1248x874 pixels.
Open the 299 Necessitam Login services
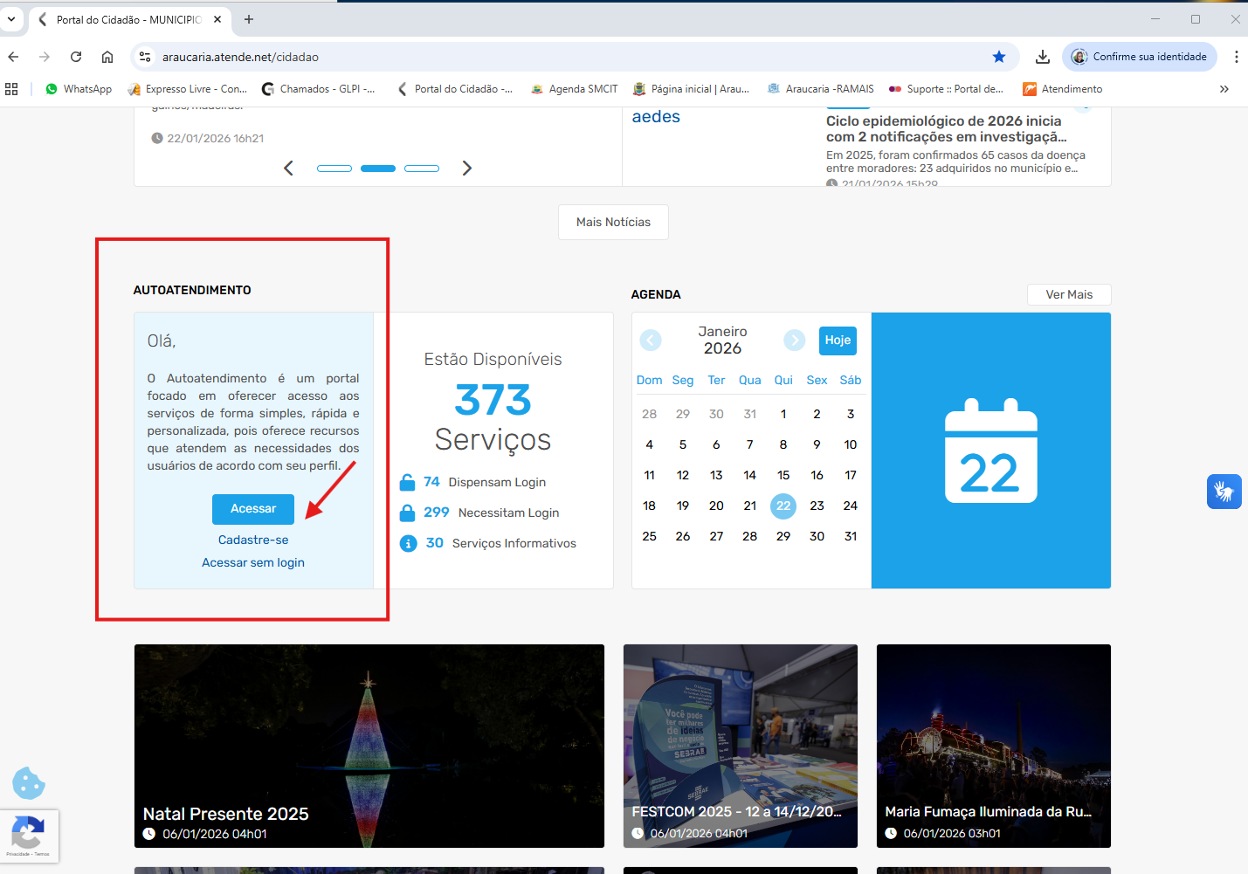(492, 513)
